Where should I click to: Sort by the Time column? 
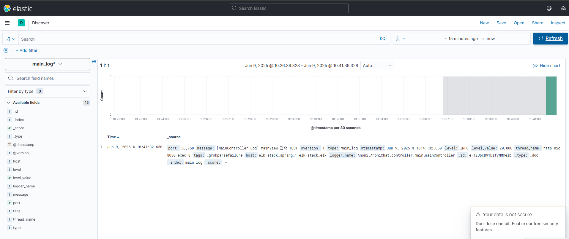(x=113, y=137)
